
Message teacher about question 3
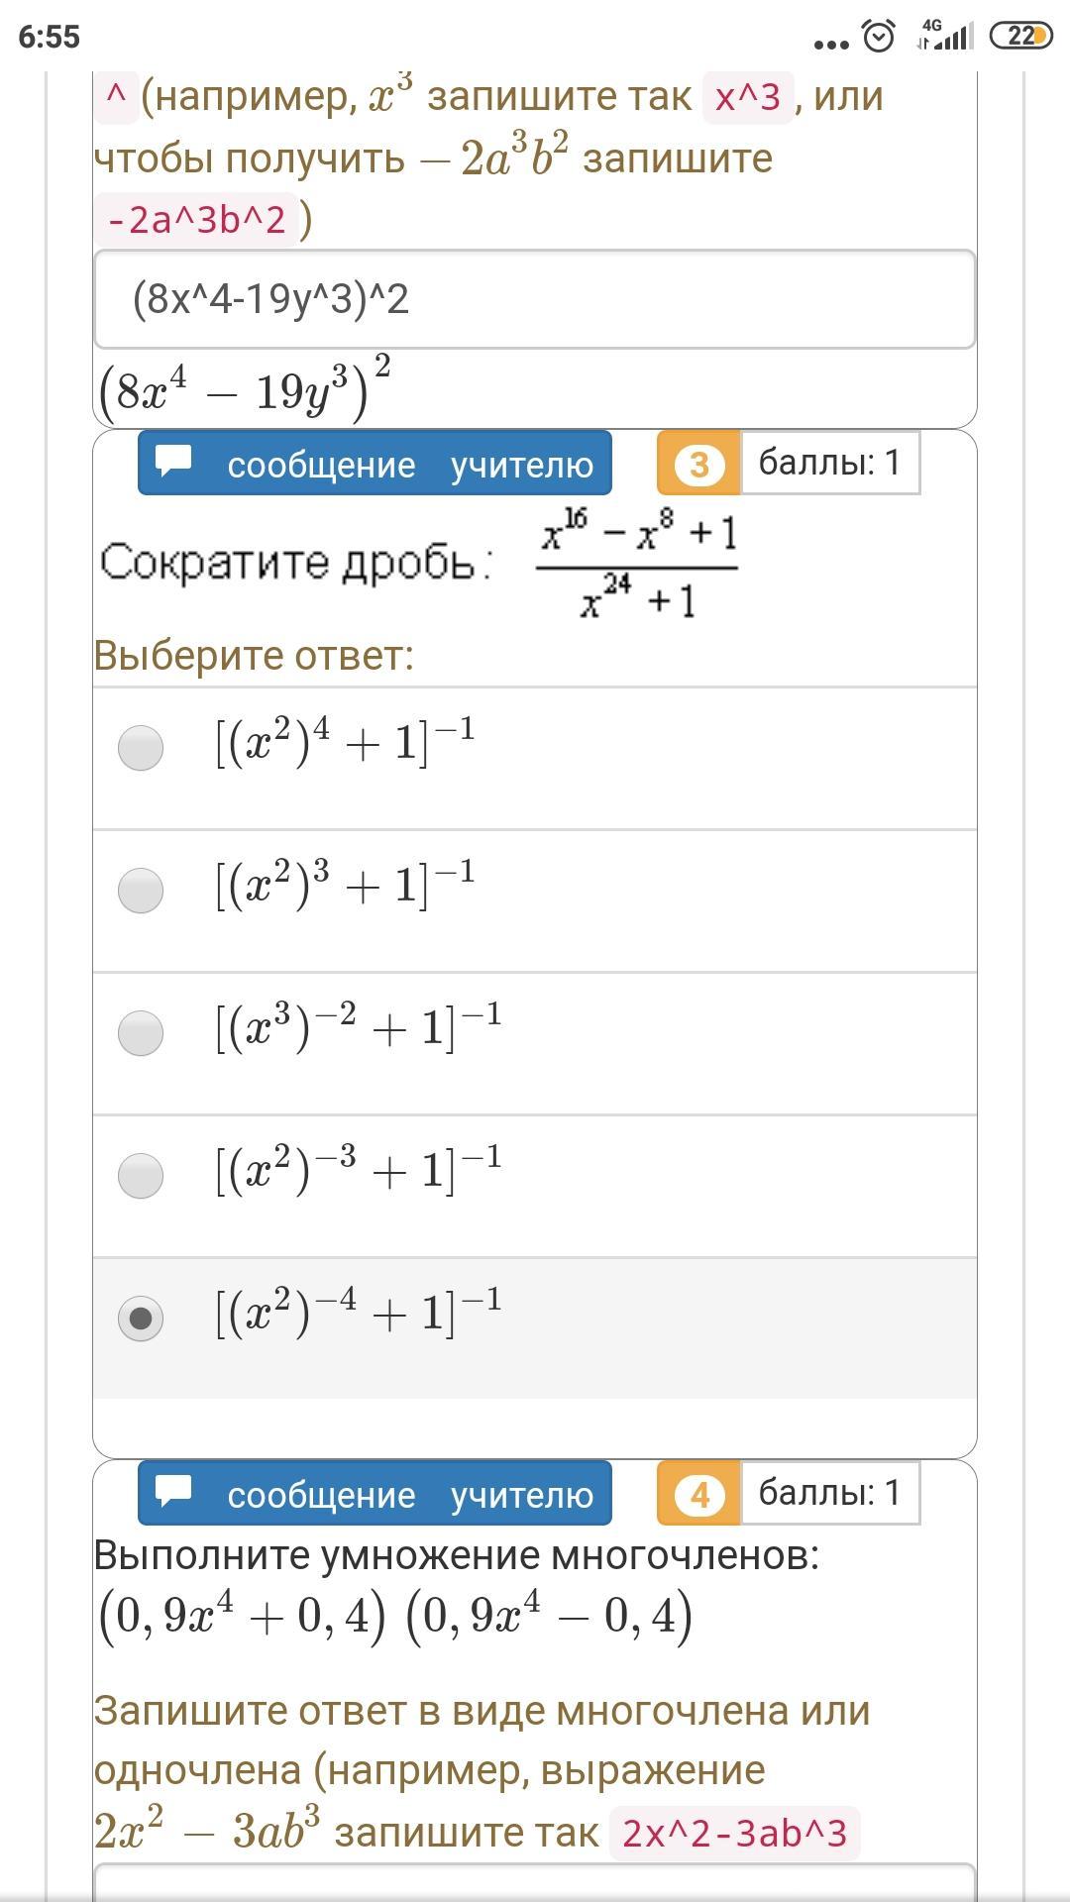coord(409,464)
